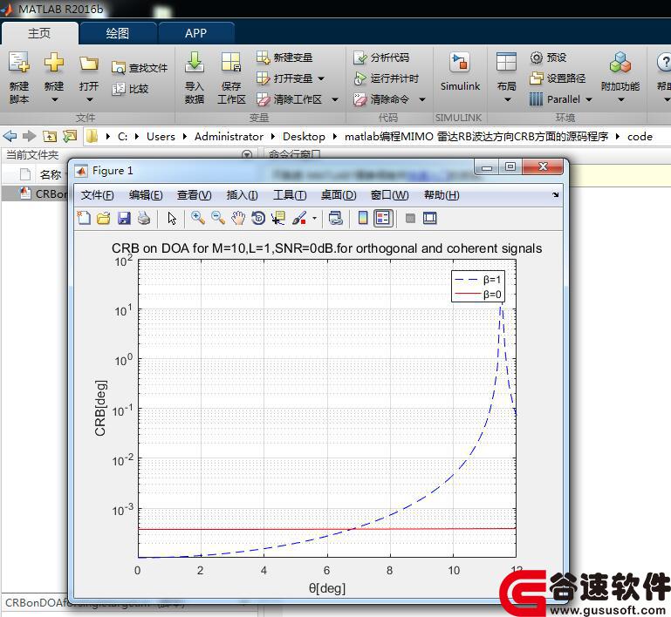
Task: Expand the New (新建) dropdown arrow
Action: click(x=54, y=100)
